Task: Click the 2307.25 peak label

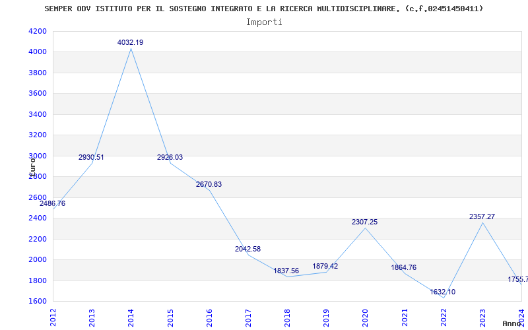Action: pyautogui.click(x=365, y=222)
